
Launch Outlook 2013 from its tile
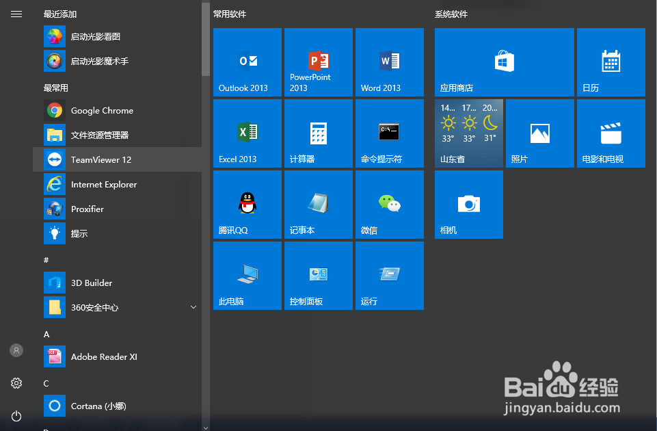(247, 62)
